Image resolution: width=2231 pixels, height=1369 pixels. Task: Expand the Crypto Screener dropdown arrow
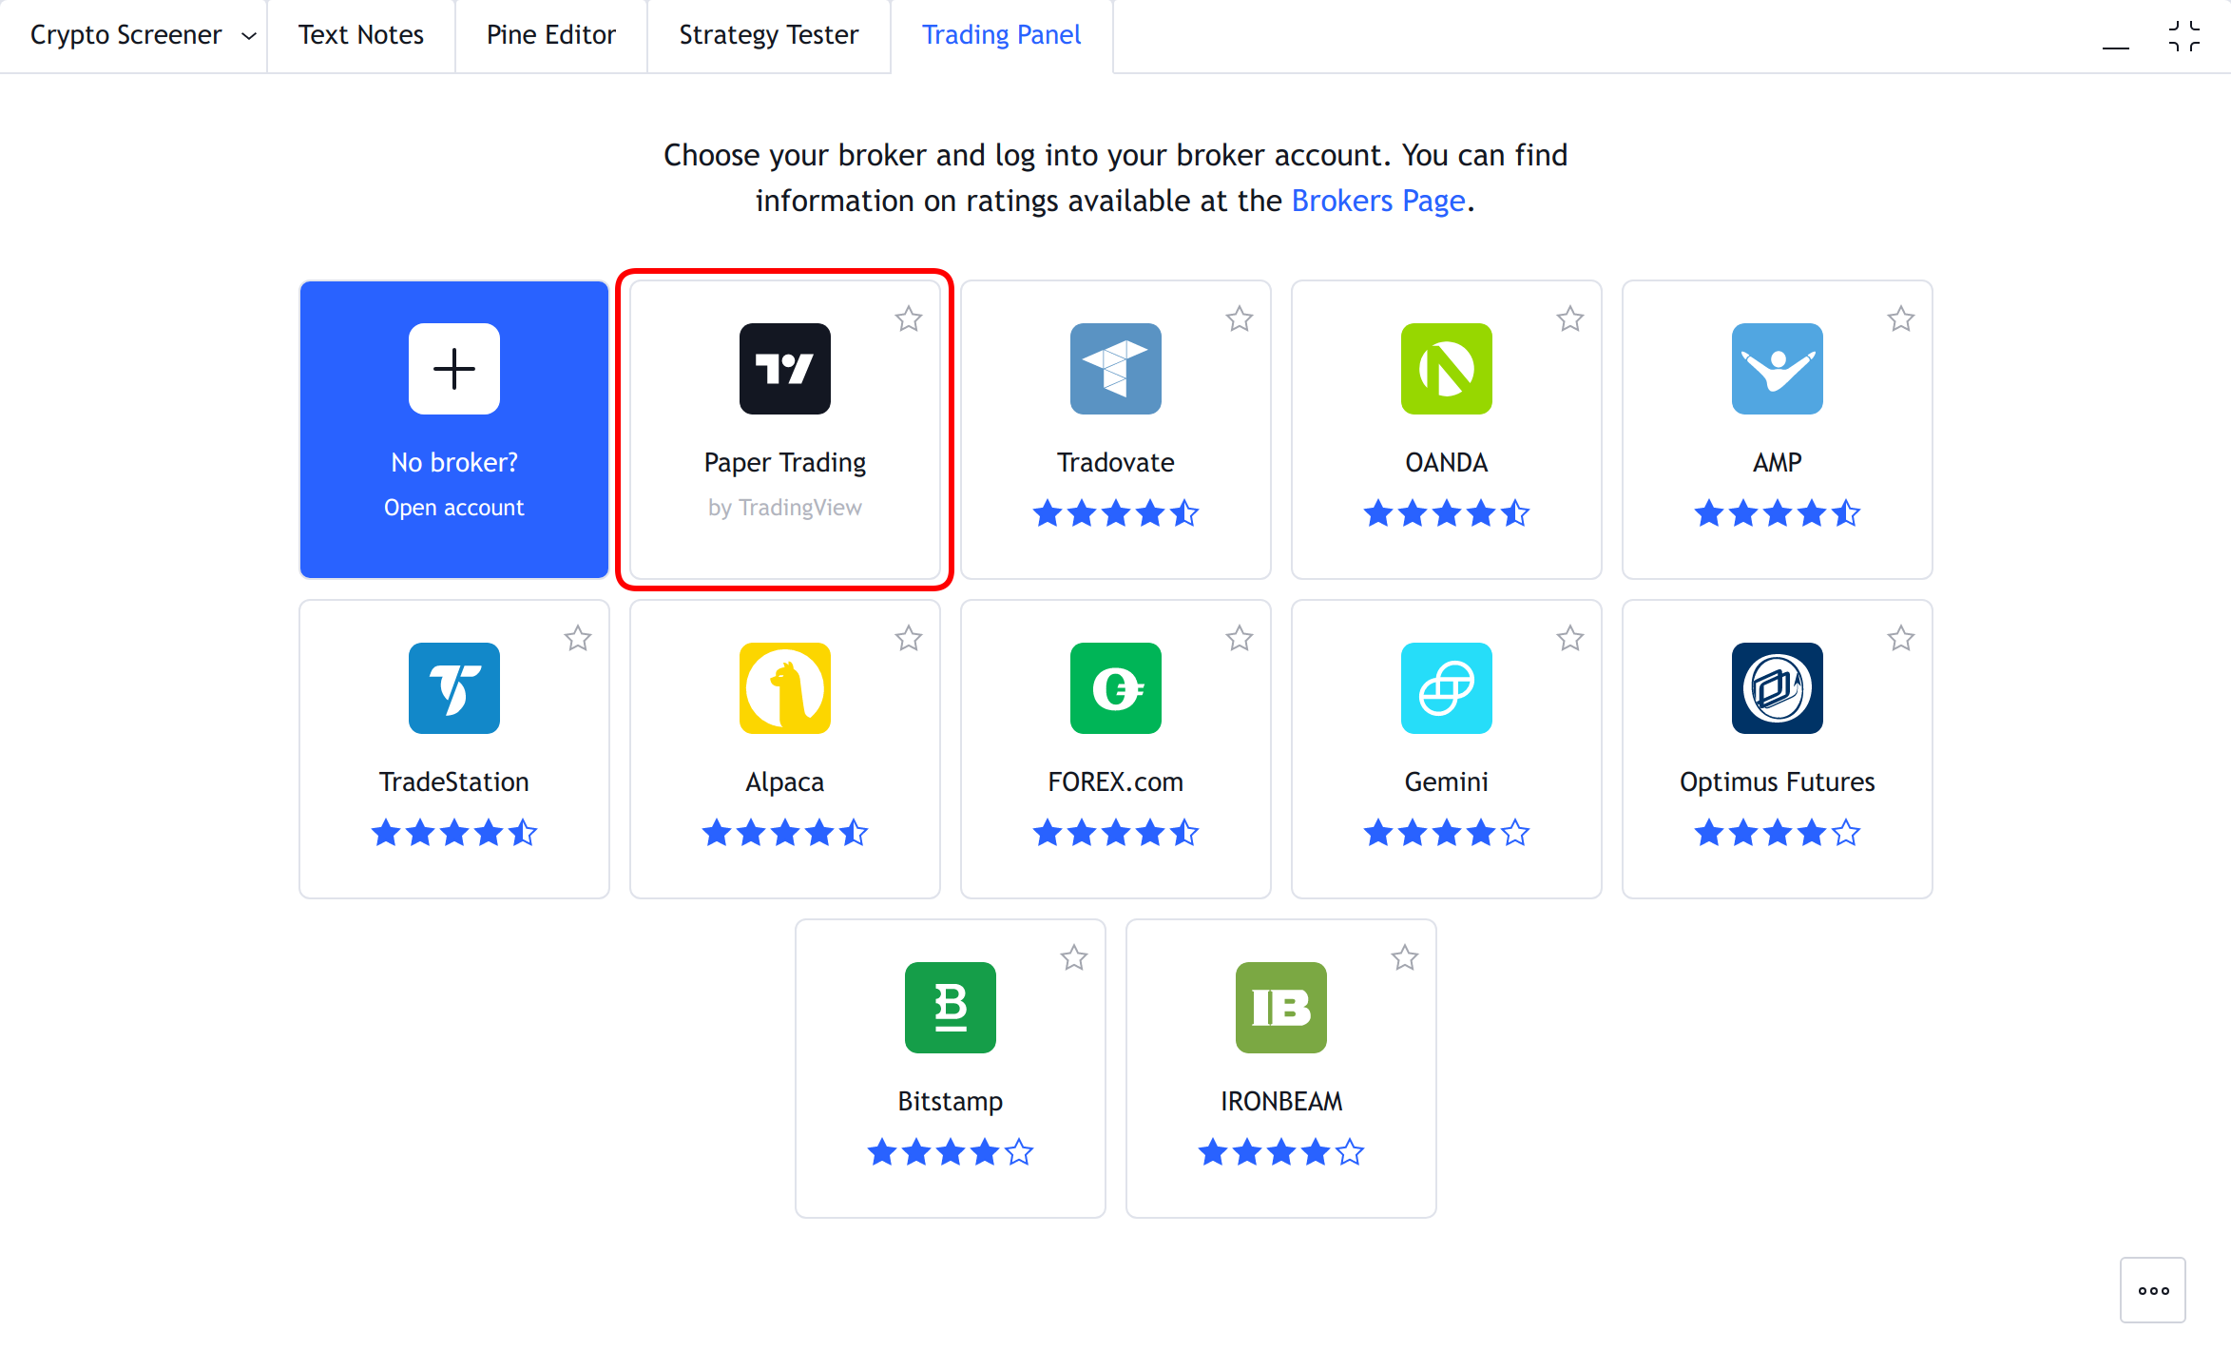tap(249, 36)
